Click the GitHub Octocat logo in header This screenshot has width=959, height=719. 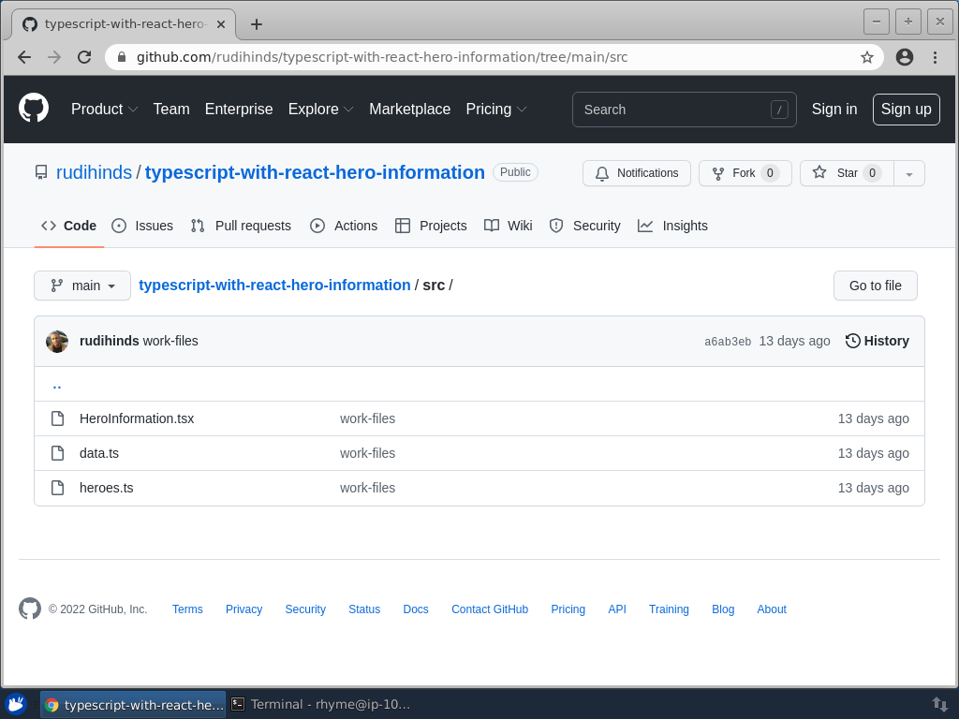(x=34, y=109)
